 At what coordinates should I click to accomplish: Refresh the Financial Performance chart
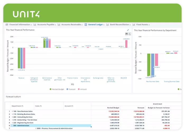coord(130,34)
